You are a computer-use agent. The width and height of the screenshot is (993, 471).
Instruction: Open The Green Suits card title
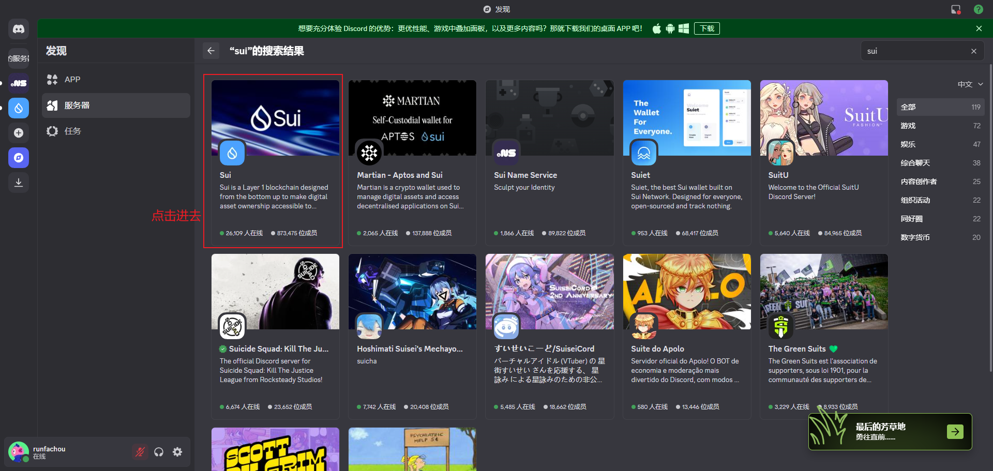[x=797, y=349]
